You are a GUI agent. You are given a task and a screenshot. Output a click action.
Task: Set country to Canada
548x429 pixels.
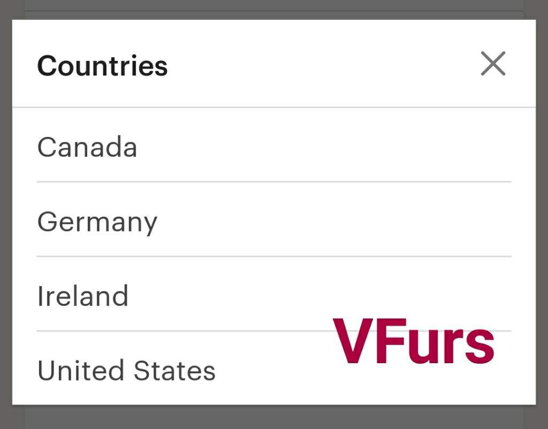tap(87, 147)
